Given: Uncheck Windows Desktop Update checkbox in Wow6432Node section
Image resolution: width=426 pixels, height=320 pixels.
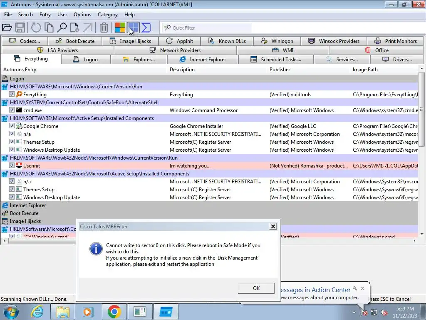Looking at the screenshot, I should [12, 197].
